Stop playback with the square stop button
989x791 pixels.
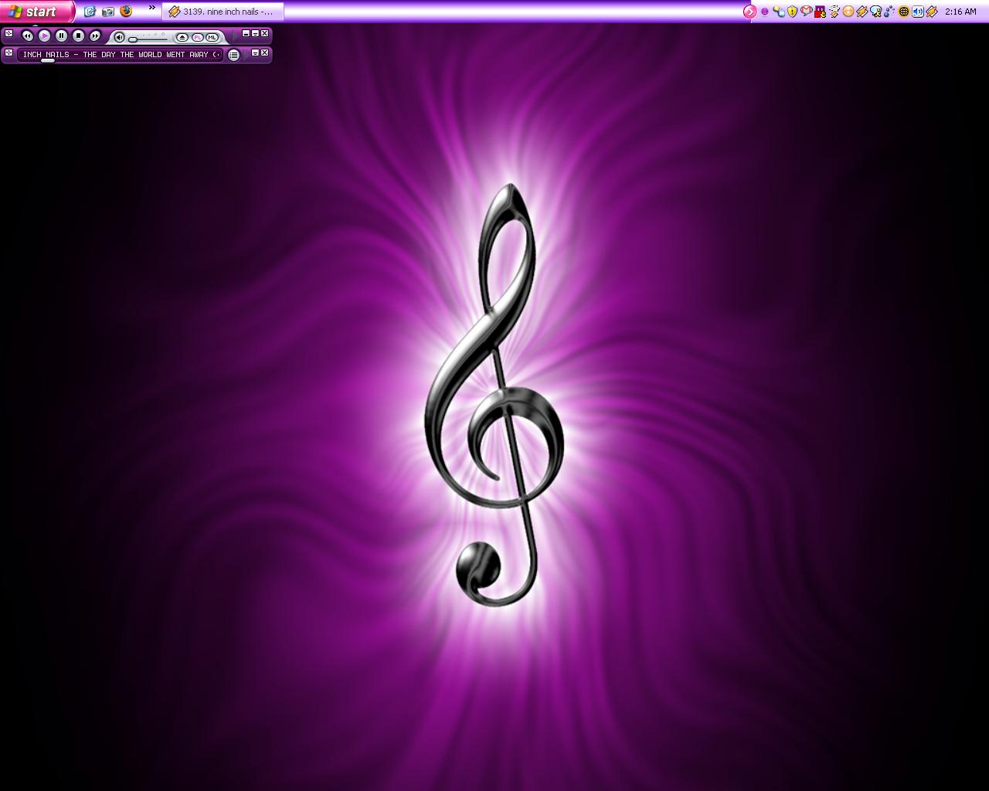pos(78,36)
